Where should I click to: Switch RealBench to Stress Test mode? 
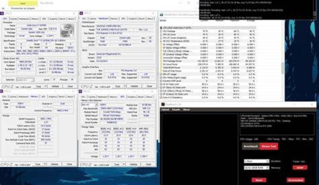269,146
